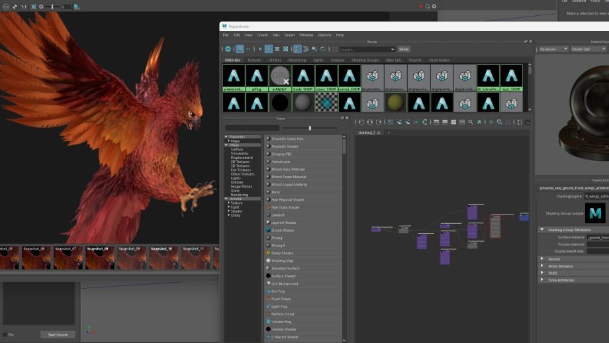Select Standard Surface in the Create list
The width and height of the screenshot is (609, 343).
pyautogui.click(x=285, y=268)
